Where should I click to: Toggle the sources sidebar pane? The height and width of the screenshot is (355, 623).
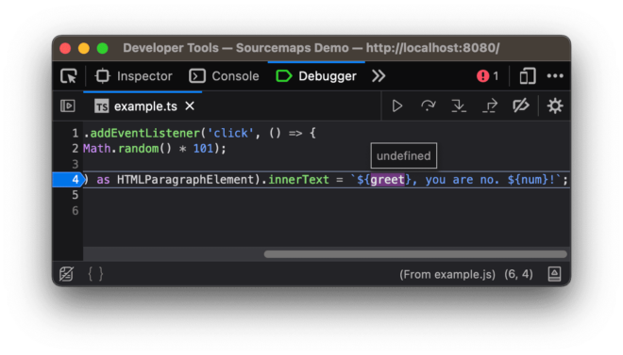click(x=68, y=105)
